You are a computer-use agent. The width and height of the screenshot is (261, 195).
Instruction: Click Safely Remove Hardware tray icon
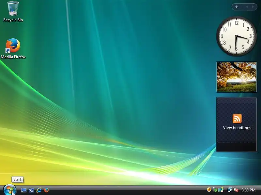click(x=215, y=189)
